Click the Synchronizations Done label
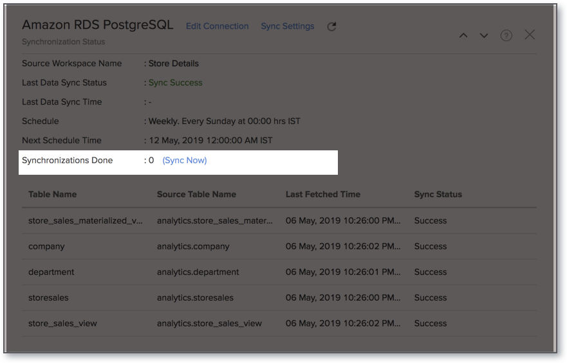 pyautogui.click(x=68, y=160)
